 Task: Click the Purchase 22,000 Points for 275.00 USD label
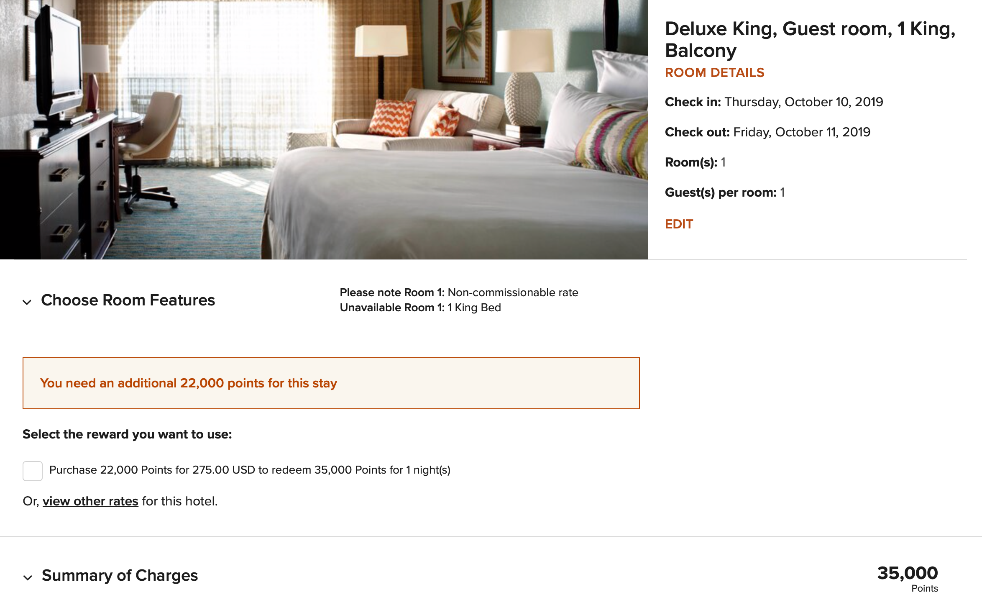click(250, 470)
